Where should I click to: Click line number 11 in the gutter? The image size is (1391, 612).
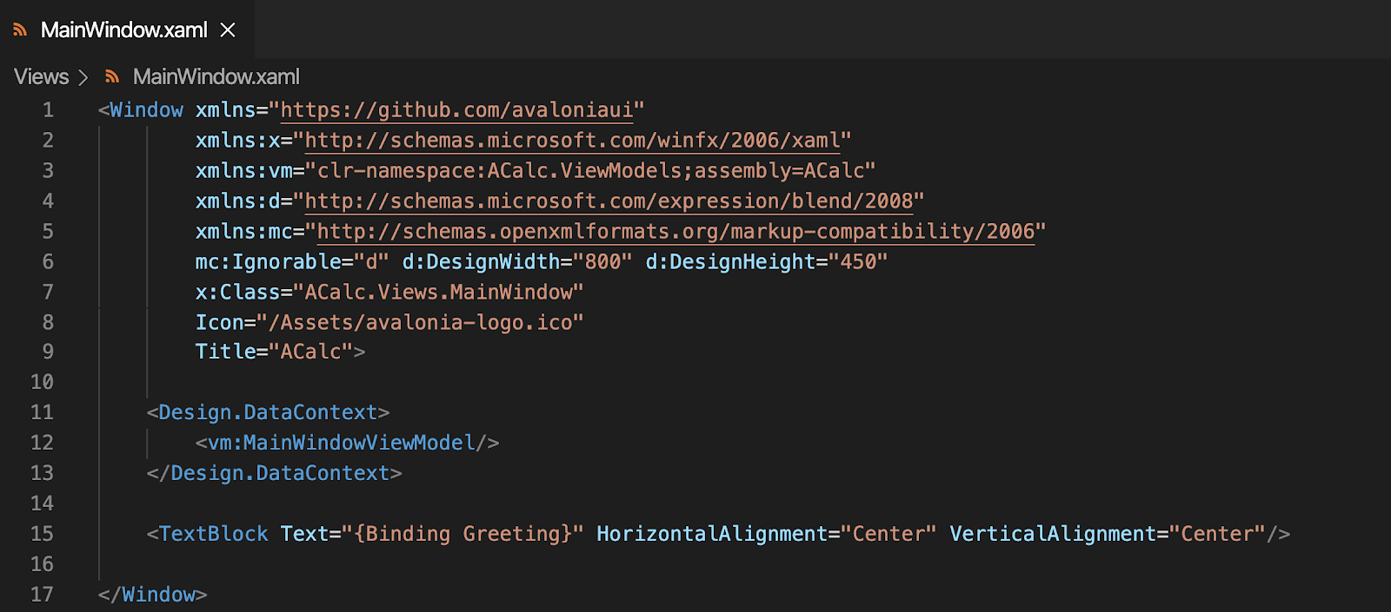(x=42, y=412)
